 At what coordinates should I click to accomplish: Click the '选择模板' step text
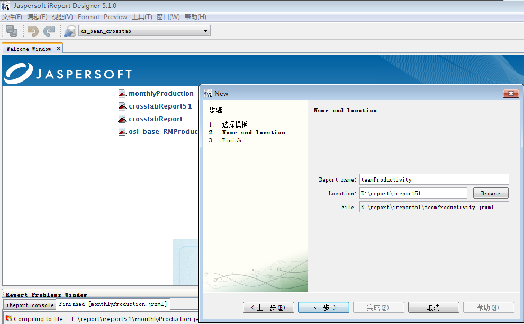point(234,124)
